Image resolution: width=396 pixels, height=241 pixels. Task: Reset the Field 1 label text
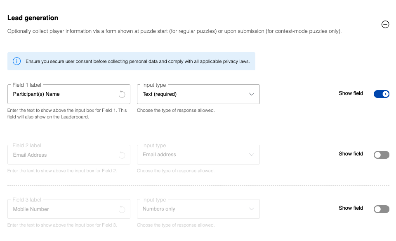coord(122,94)
